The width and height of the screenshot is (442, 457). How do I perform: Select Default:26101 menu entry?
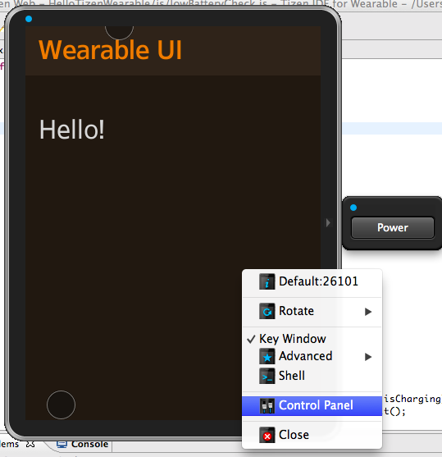pos(312,281)
